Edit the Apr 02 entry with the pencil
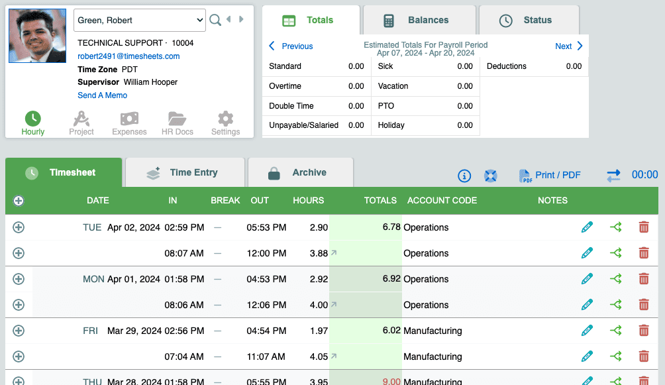This screenshot has width=665, height=385. click(x=587, y=227)
